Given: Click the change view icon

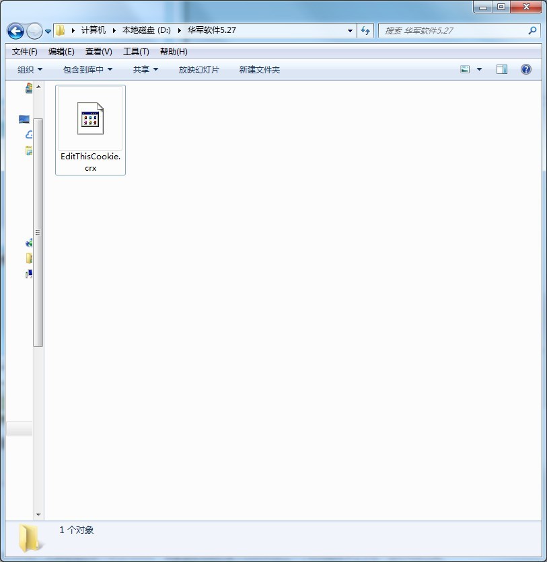Looking at the screenshot, I should point(465,69).
